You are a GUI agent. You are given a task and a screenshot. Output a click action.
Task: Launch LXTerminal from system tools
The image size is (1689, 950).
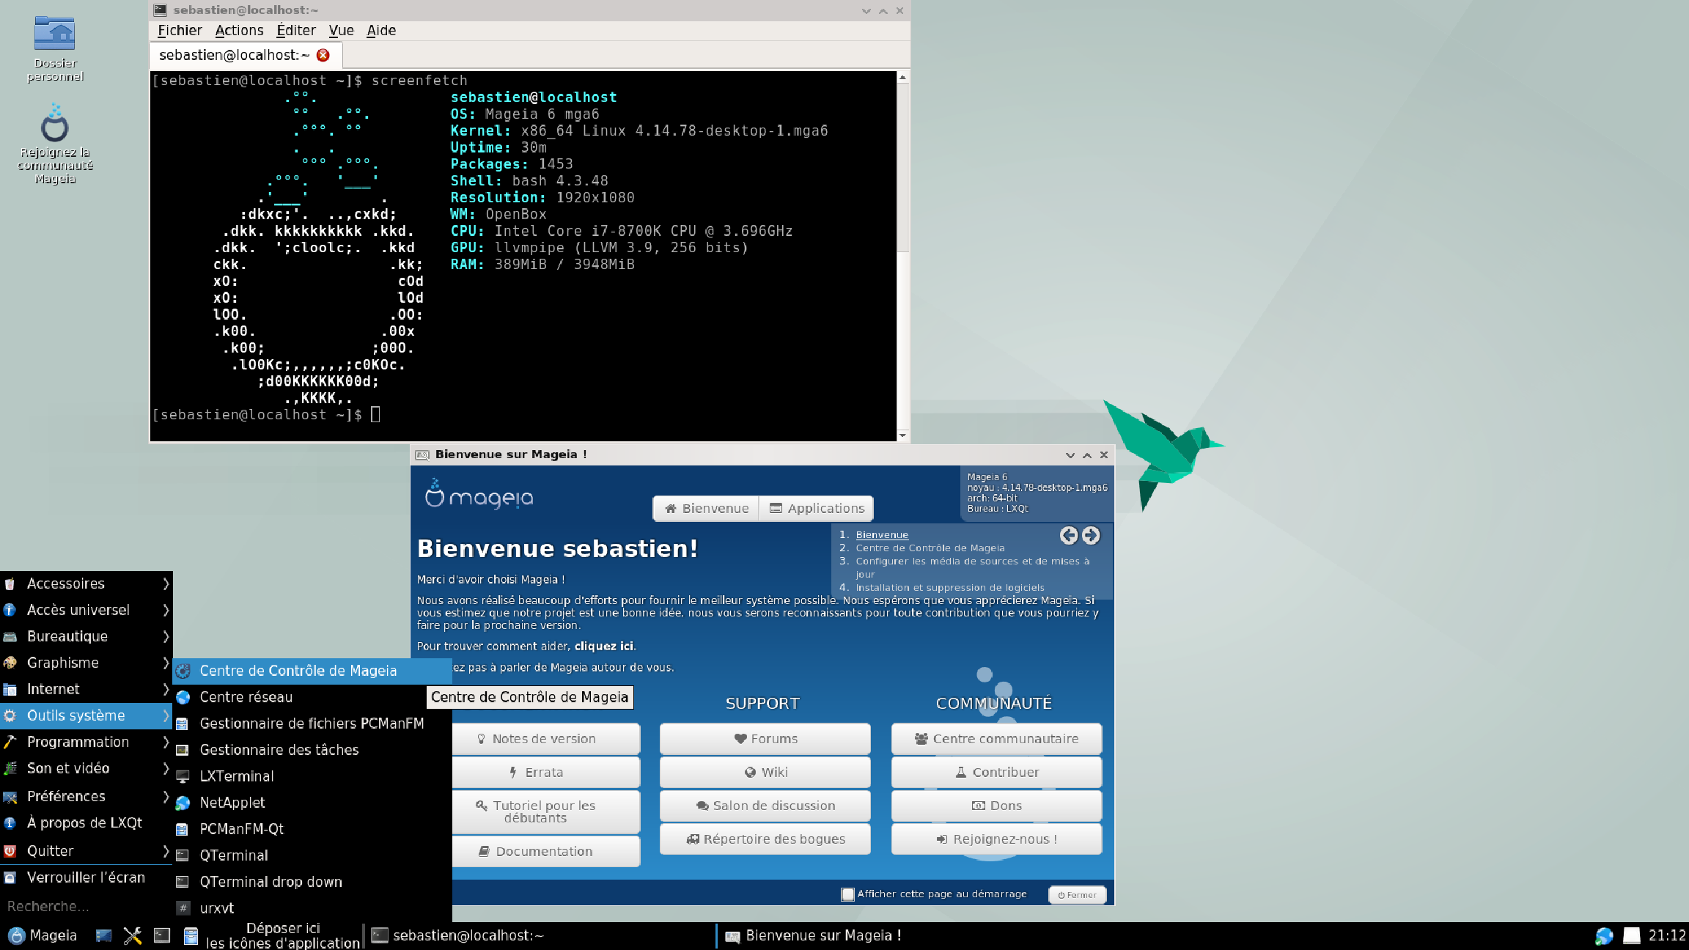coord(312,776)
